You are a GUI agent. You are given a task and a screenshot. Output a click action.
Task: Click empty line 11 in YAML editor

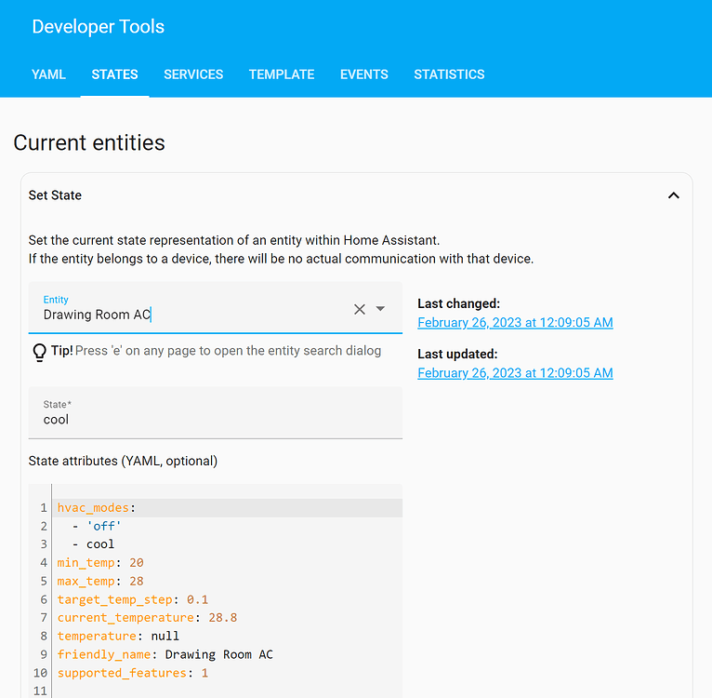(227, 691)
